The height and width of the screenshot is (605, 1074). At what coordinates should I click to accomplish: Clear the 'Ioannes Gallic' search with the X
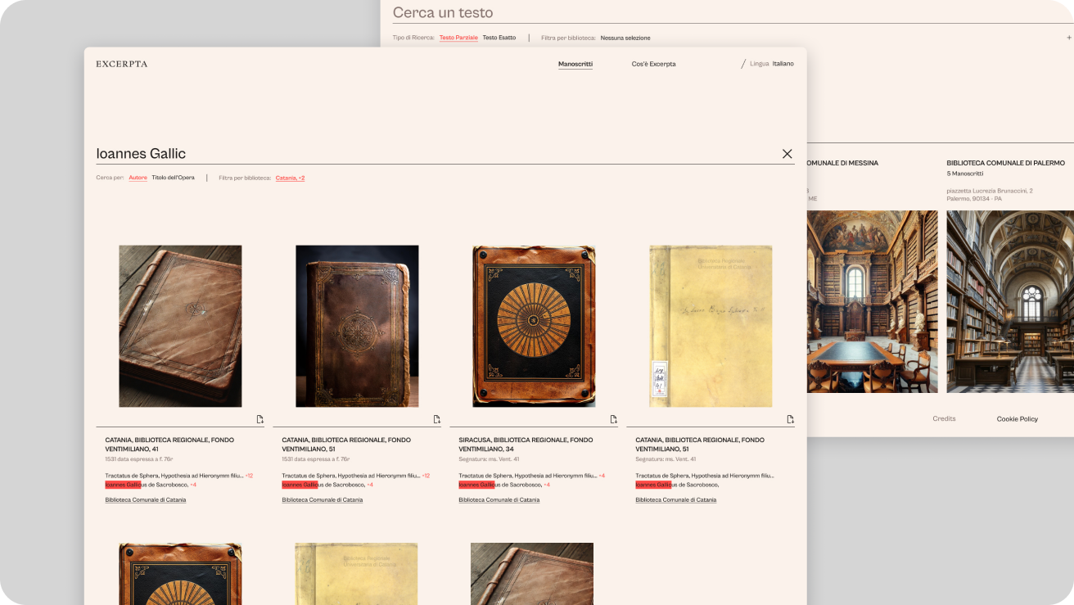pos(787,154)
